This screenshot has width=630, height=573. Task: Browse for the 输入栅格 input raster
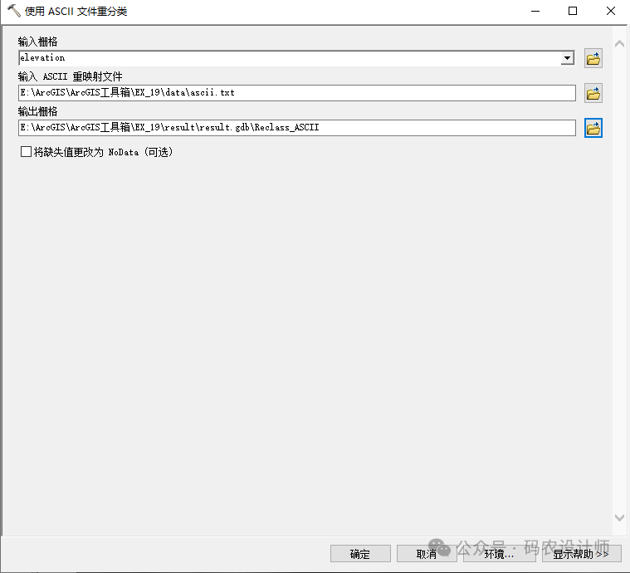(x=593, y=58)
